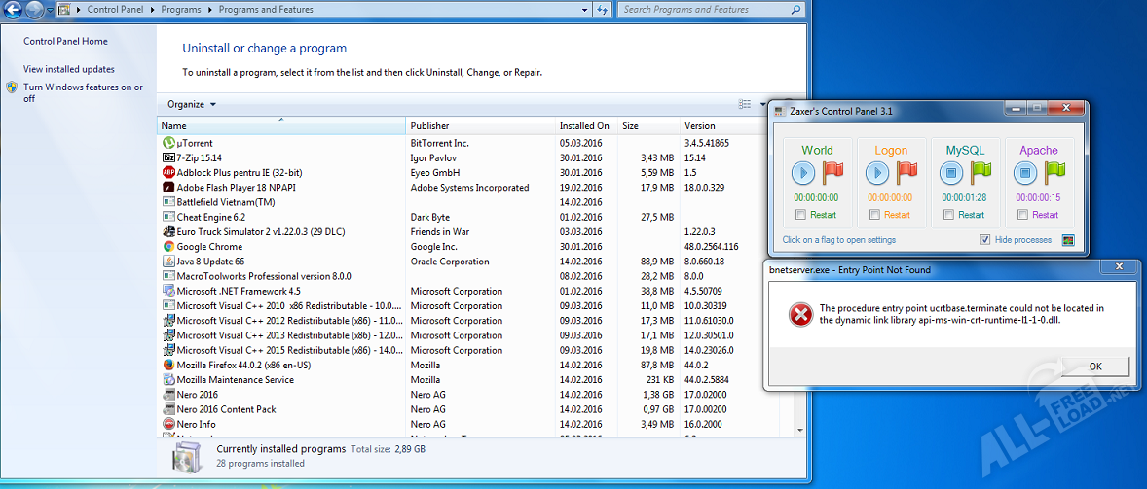Stop the Apache service

point(1024,173)
